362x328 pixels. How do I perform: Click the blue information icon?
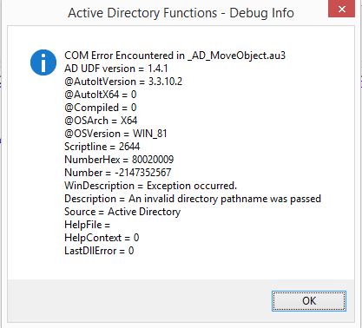pyautogui.click(x=43, y=62)
